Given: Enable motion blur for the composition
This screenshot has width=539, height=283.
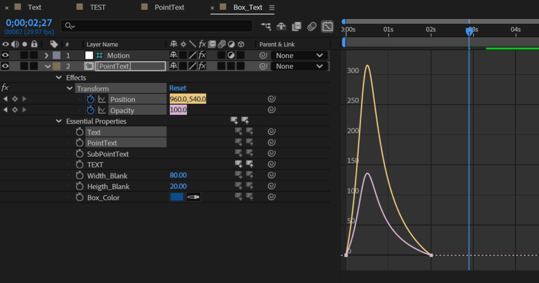Looking at the screenshot, I should point(312,26).
